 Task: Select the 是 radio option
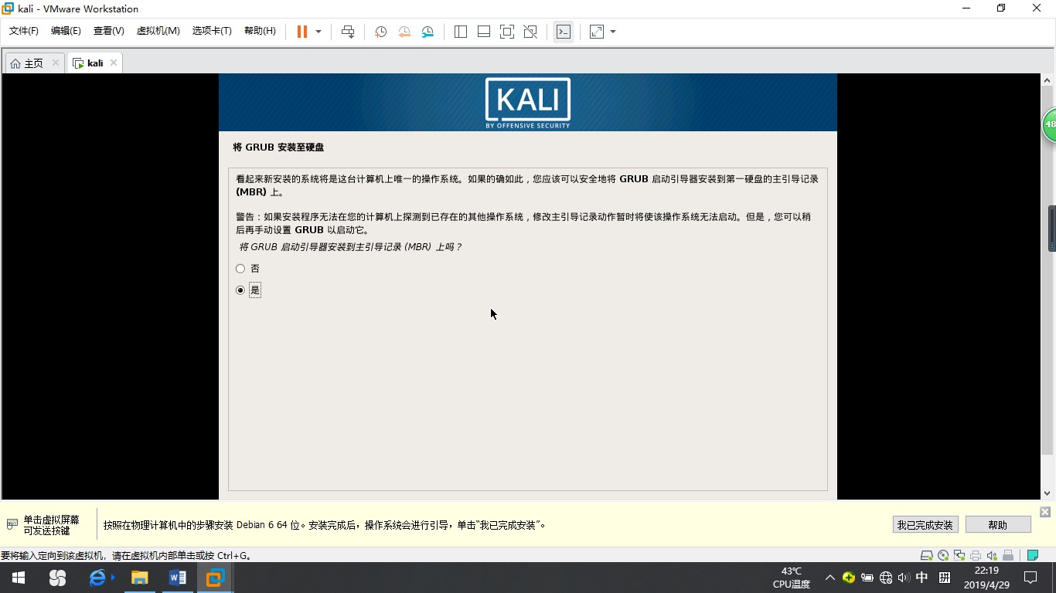[x=240, y=290]
